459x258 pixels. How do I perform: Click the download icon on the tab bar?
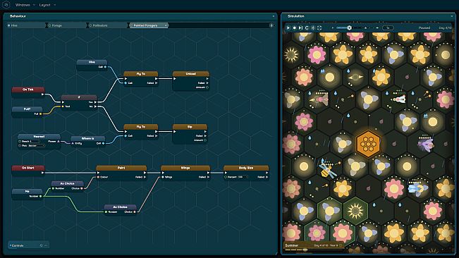[271, 25]
